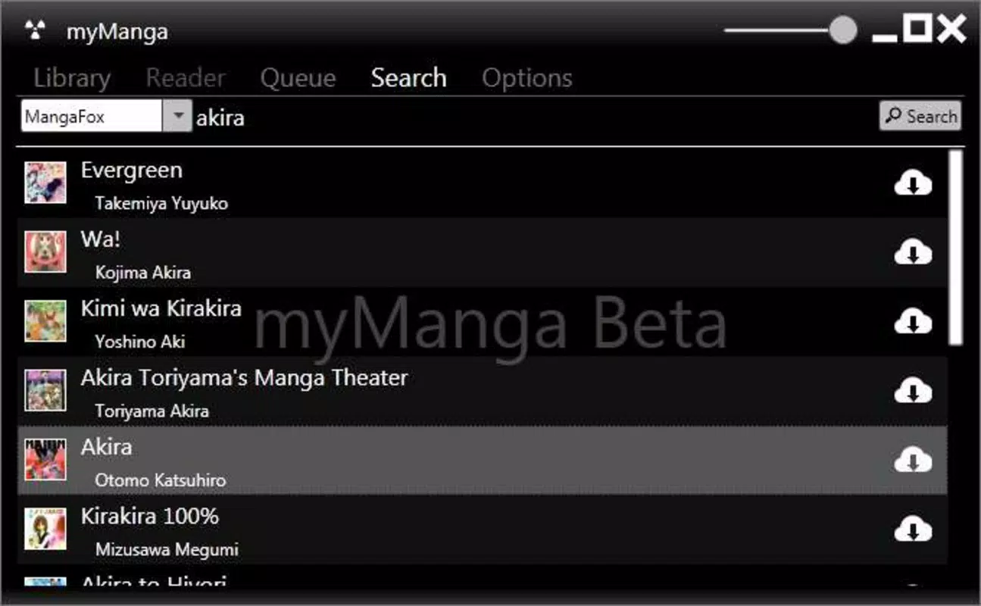Click author Mizusawa Megumi
Image resolution: width=981 pixels, height=606 pixels.
pos(167,549)
